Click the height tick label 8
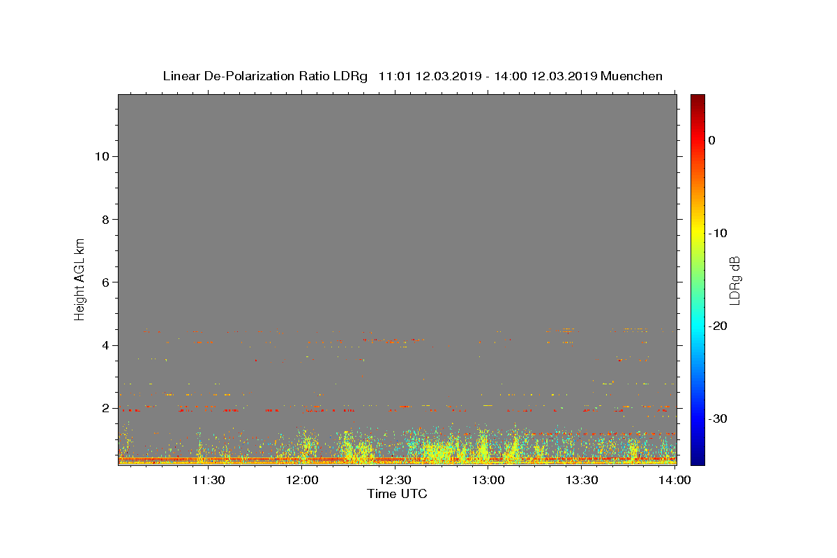 [x=105, y=219]
